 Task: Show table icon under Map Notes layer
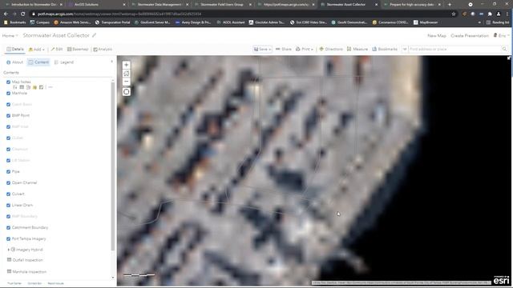tap(22, 87)
